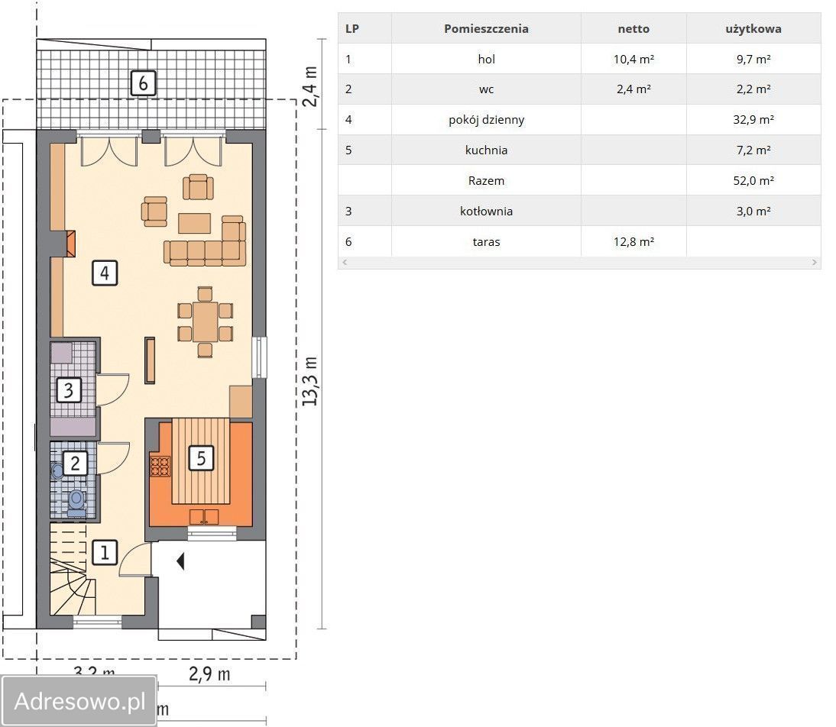Click the 2,2 m² value for wc
836x727 pixels.
click(753, 89)
